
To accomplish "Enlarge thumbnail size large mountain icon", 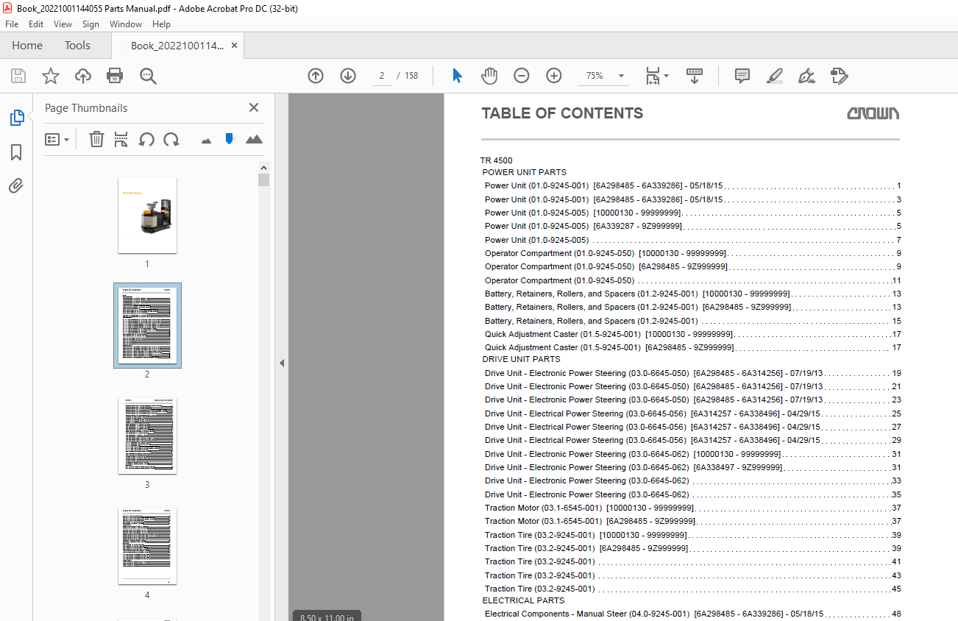I will (x=254, y=139).
